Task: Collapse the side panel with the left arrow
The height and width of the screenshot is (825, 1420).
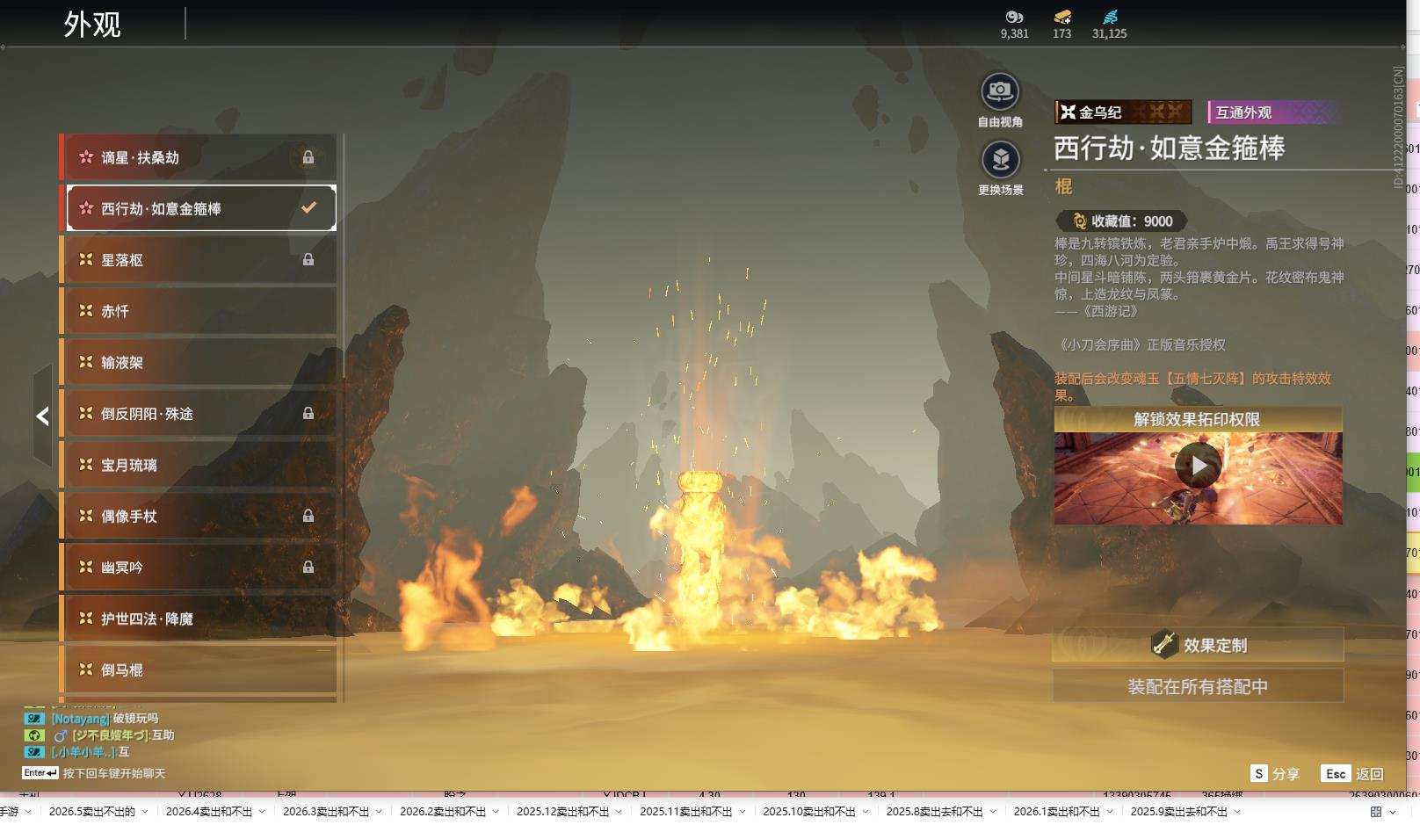Action: pos(42,416)
